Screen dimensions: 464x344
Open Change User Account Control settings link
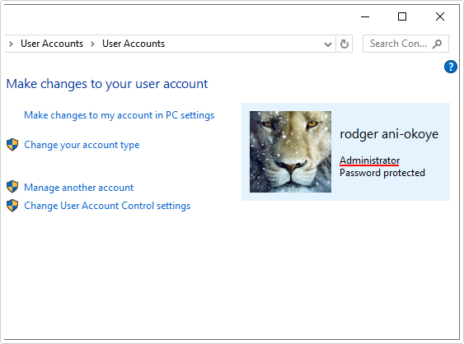click(107, 206)
